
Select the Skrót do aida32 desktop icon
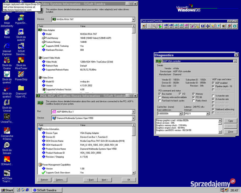click(x=21, y=35)
